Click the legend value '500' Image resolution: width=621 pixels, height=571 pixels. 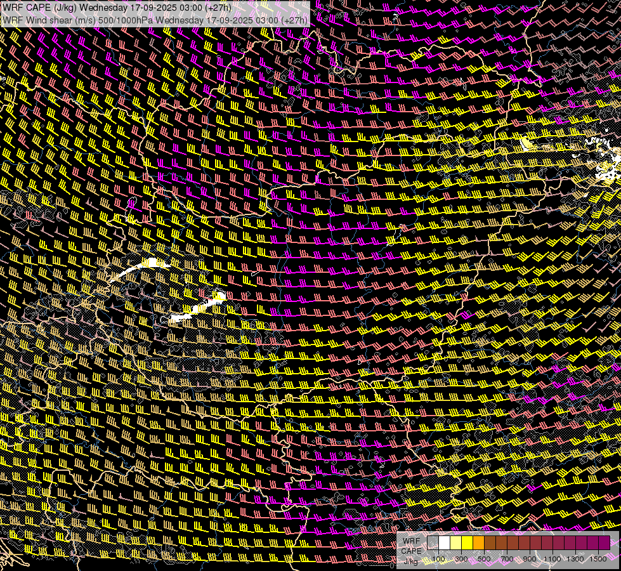click(x=484, y=559)
